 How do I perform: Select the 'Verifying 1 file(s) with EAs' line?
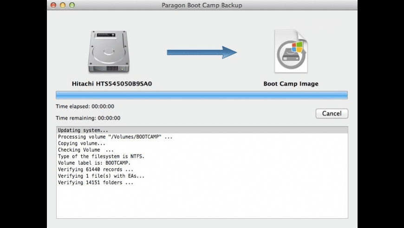tap(202, 176)
